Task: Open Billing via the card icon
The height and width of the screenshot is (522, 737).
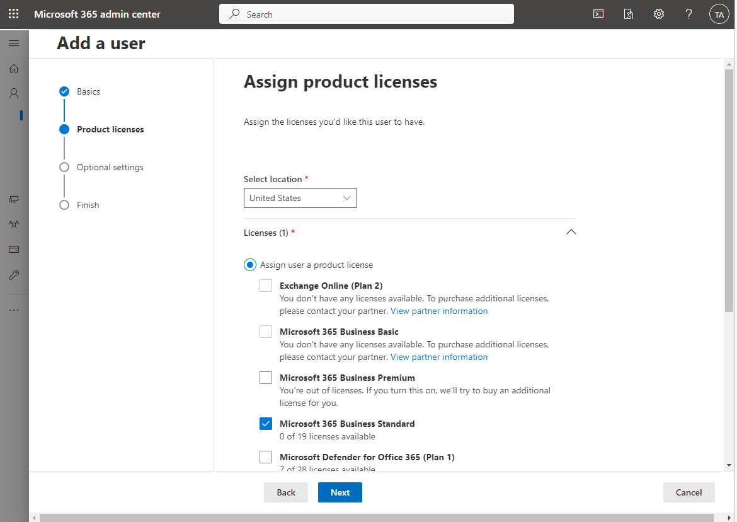Action: pyautogui.click(x=14, y=249)
